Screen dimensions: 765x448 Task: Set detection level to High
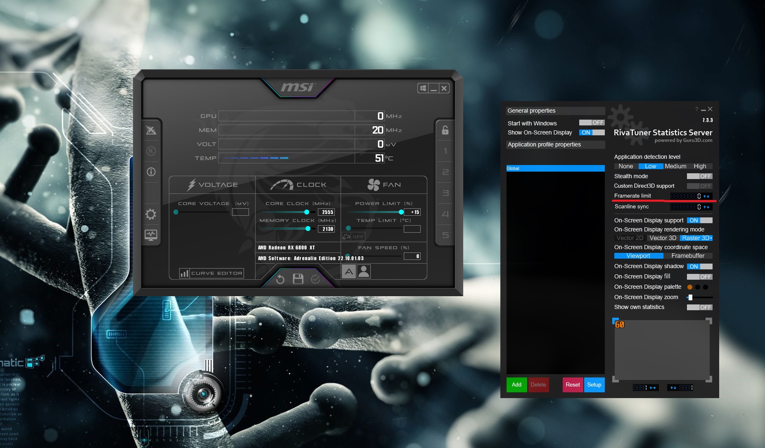click(700, 166)
